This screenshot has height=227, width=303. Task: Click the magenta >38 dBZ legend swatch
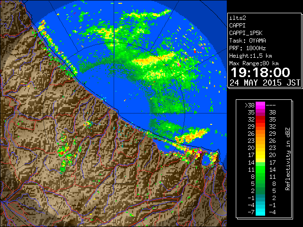pos(260,105)
